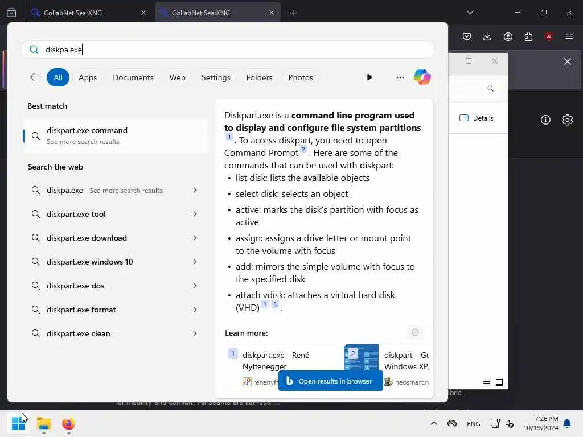
Task: Click Open results in browser button
Action: 331,381
